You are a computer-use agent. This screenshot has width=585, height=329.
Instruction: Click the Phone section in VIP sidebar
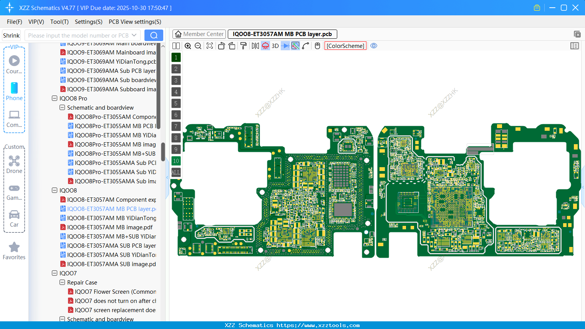click(14, 91)
